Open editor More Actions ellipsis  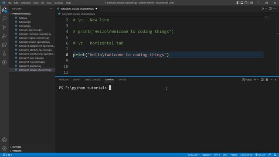tap(275, 9)
